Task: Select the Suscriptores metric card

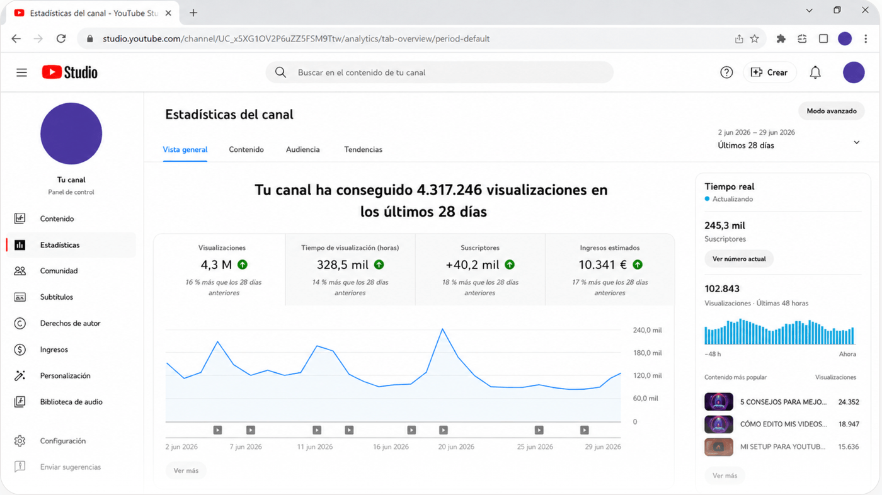Action: click(480, 270)
